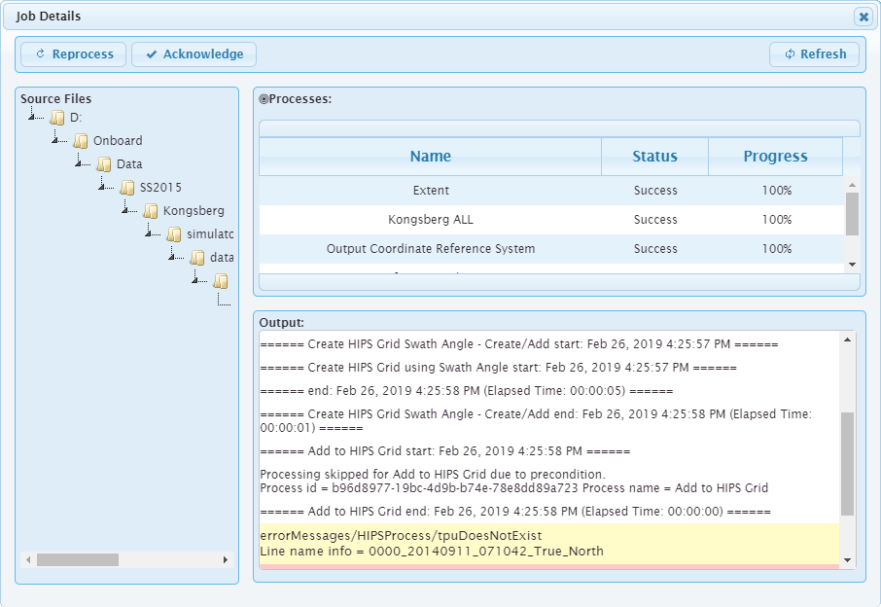The width and height of the screenshot is (881, 607).
Task: Collapse the SS2015 tree node
Action: (102, 188)
